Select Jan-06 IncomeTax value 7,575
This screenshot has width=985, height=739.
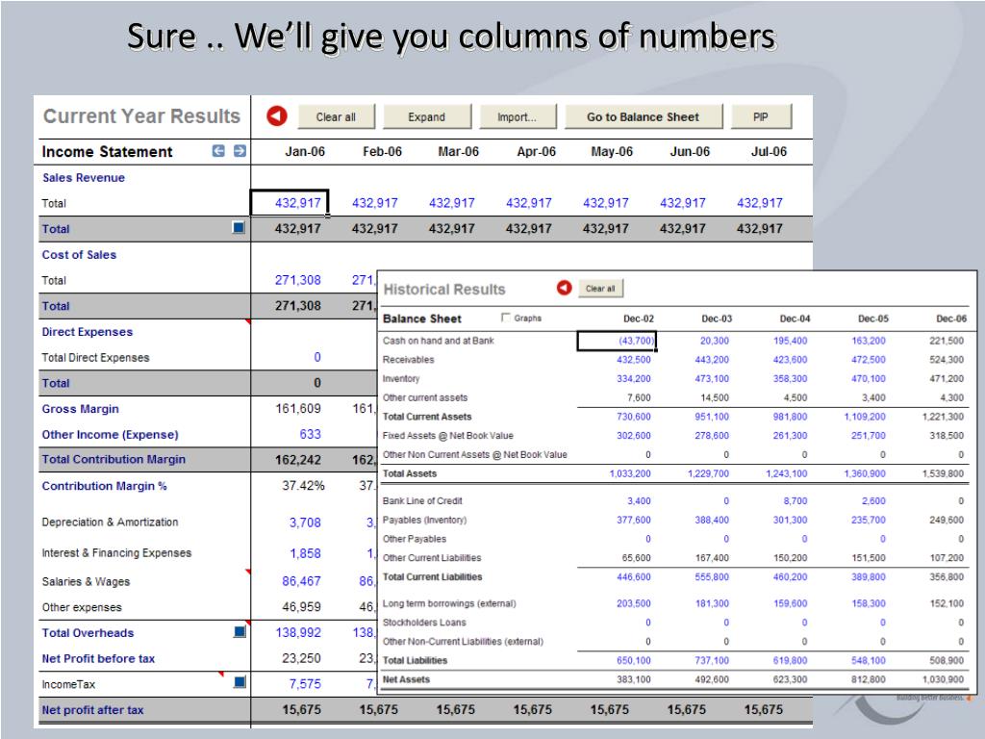[305, 684]
